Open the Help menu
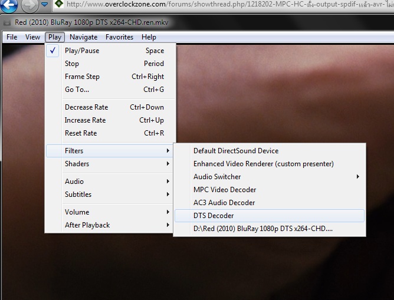 coord(149,37)
